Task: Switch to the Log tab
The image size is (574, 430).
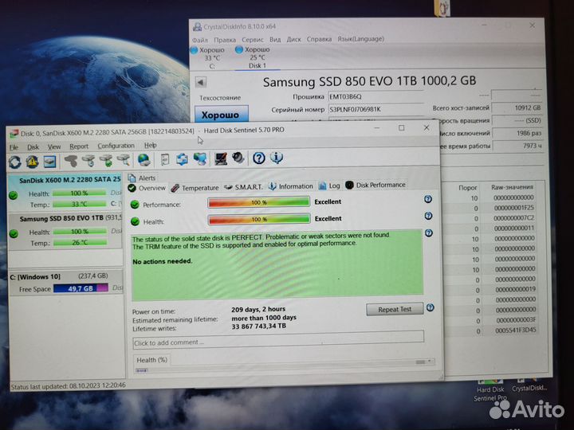Action: click(x=329, y=186)
